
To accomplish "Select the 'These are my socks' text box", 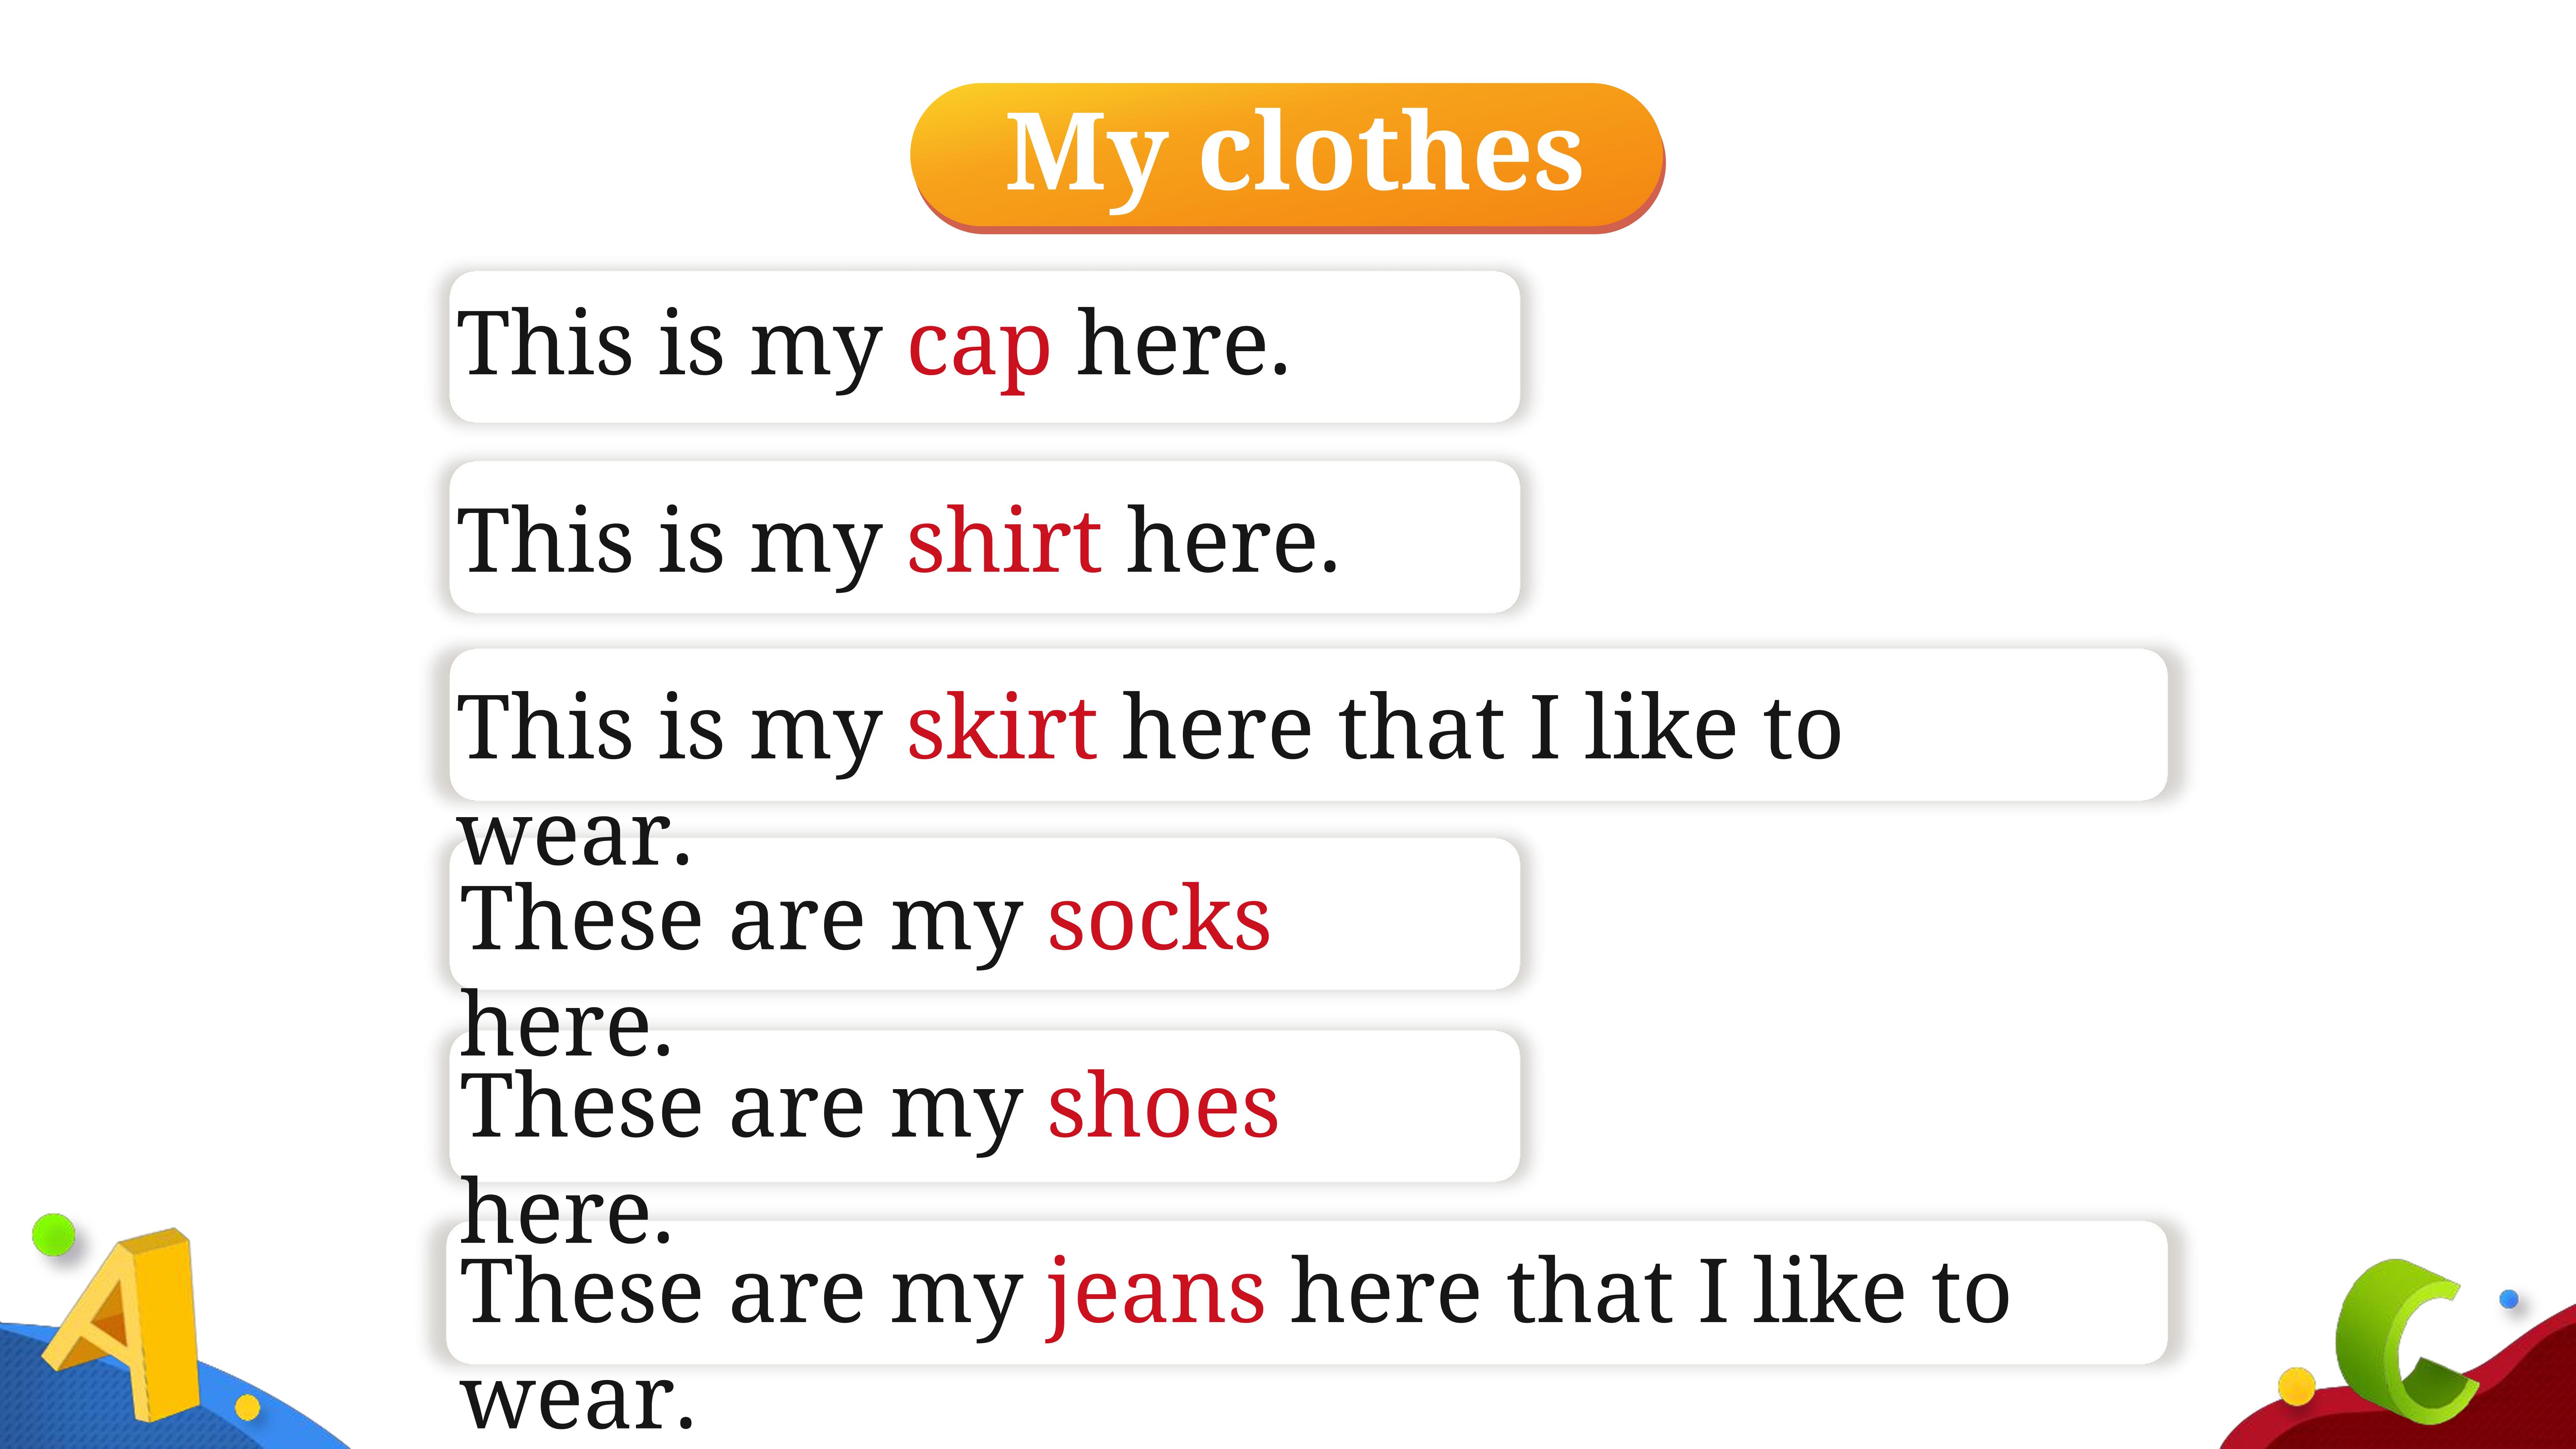I will tap(985, 913).
